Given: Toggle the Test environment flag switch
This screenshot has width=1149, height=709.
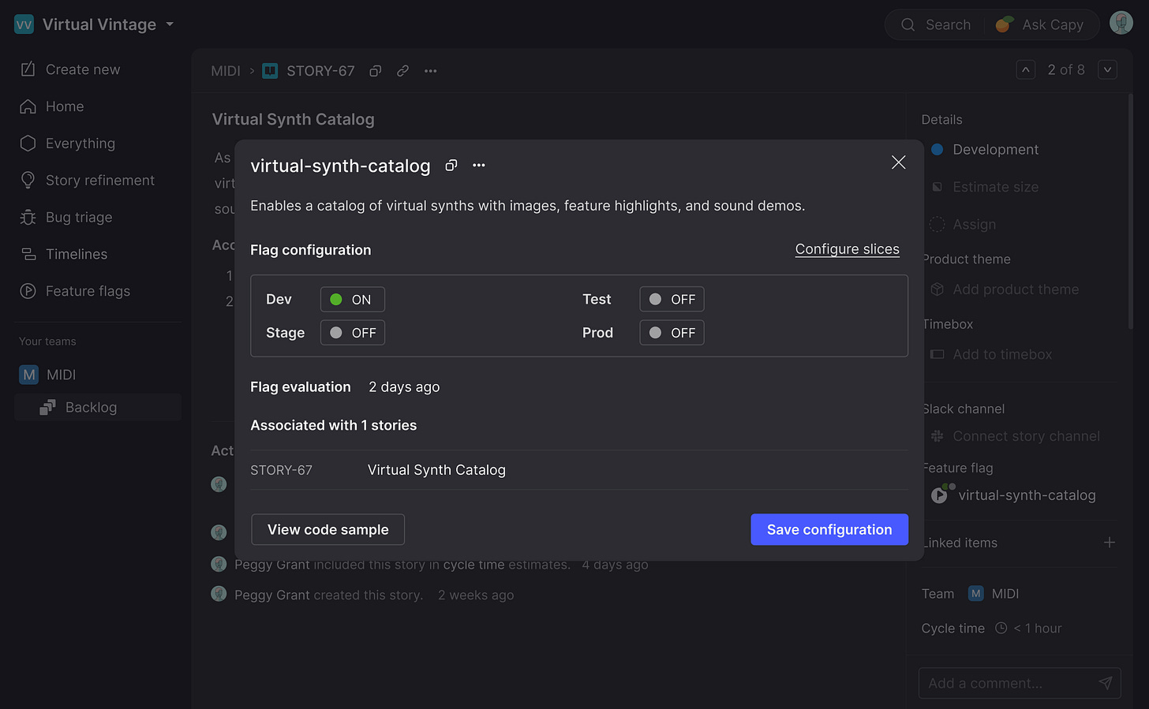Looking at the screenshot, I should coord(672,300).
